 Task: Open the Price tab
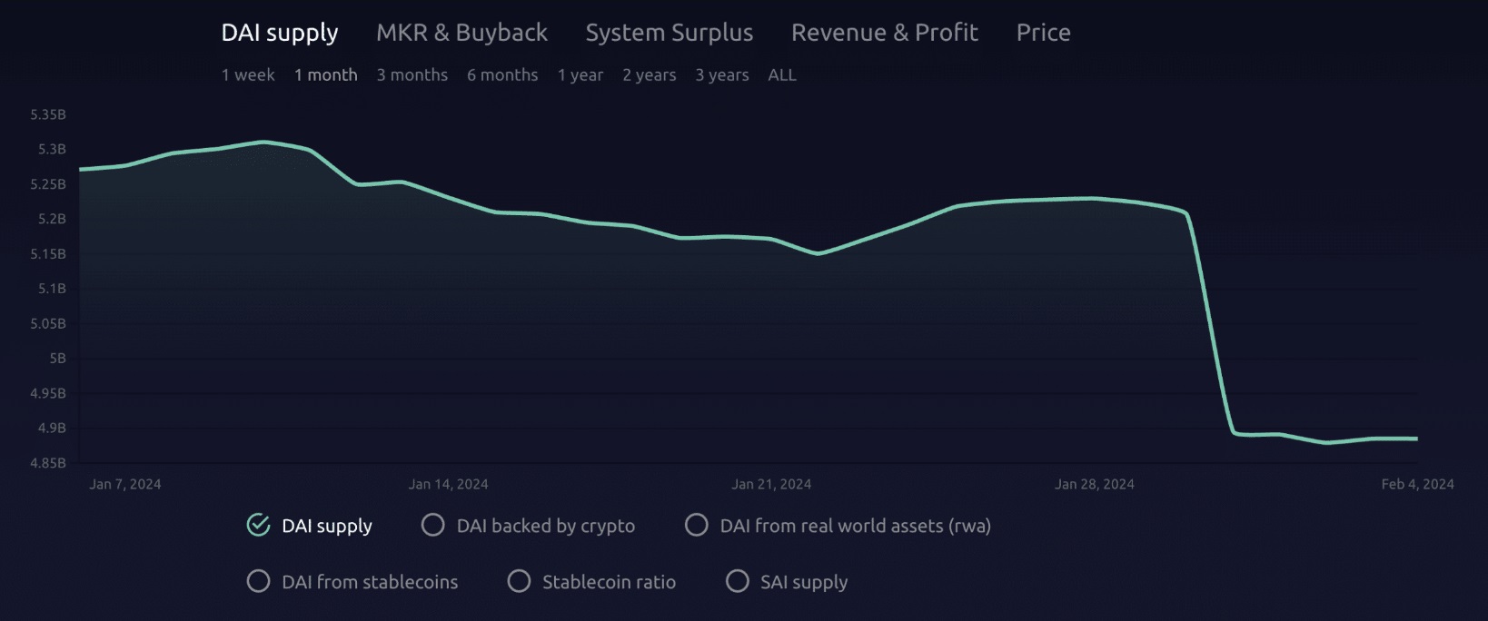click(1044, 33)
